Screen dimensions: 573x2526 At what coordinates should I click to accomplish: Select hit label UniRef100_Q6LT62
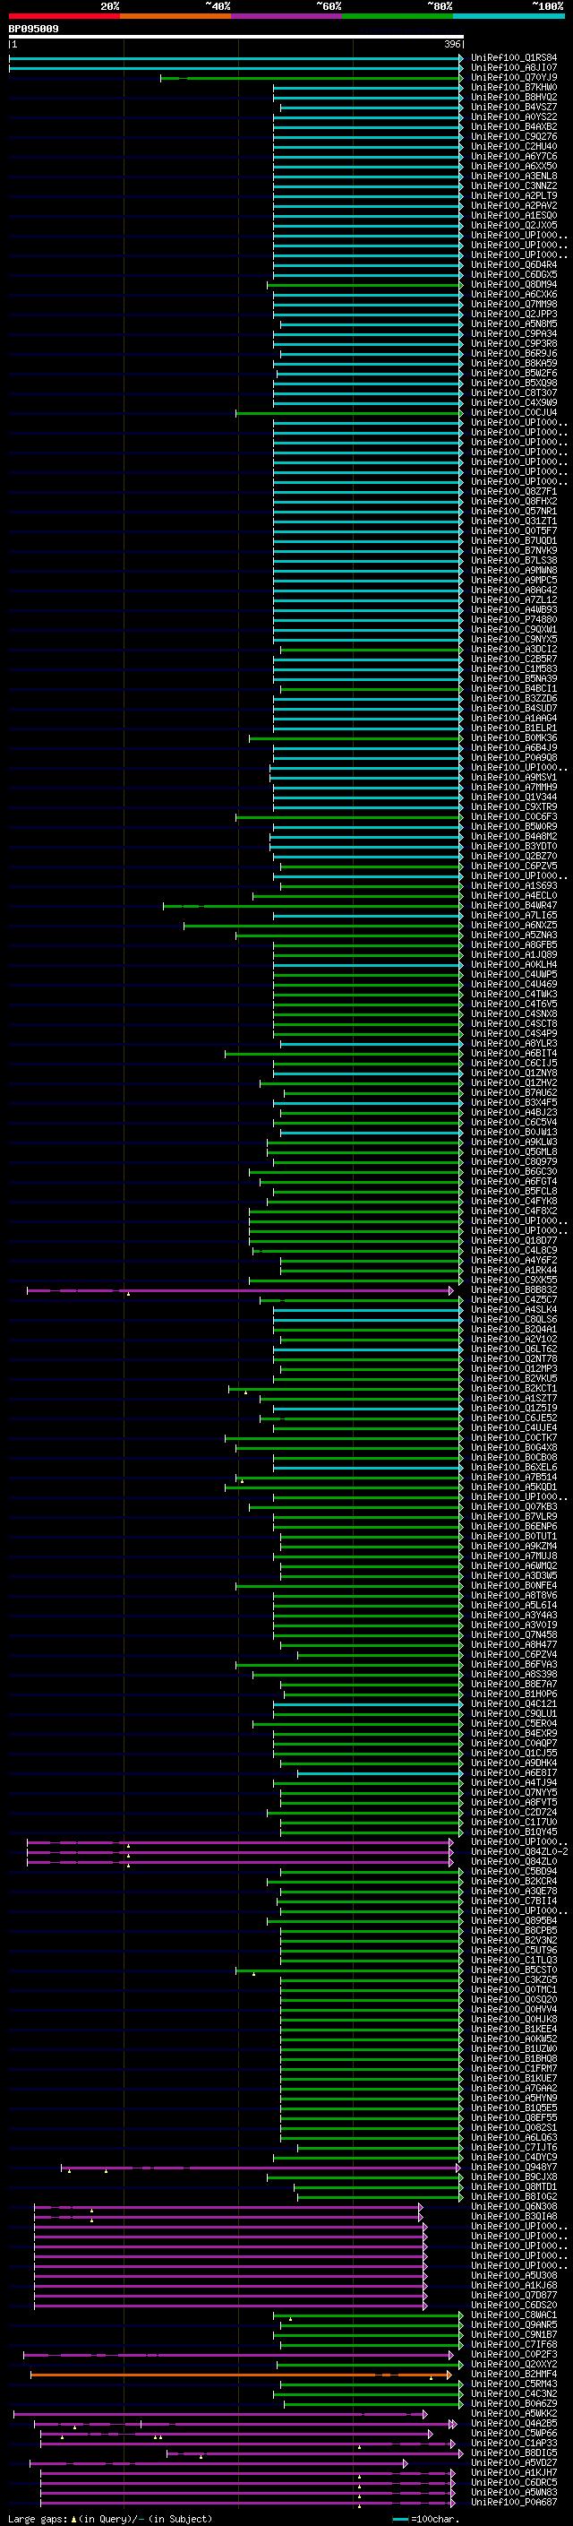click(514, 1349)
